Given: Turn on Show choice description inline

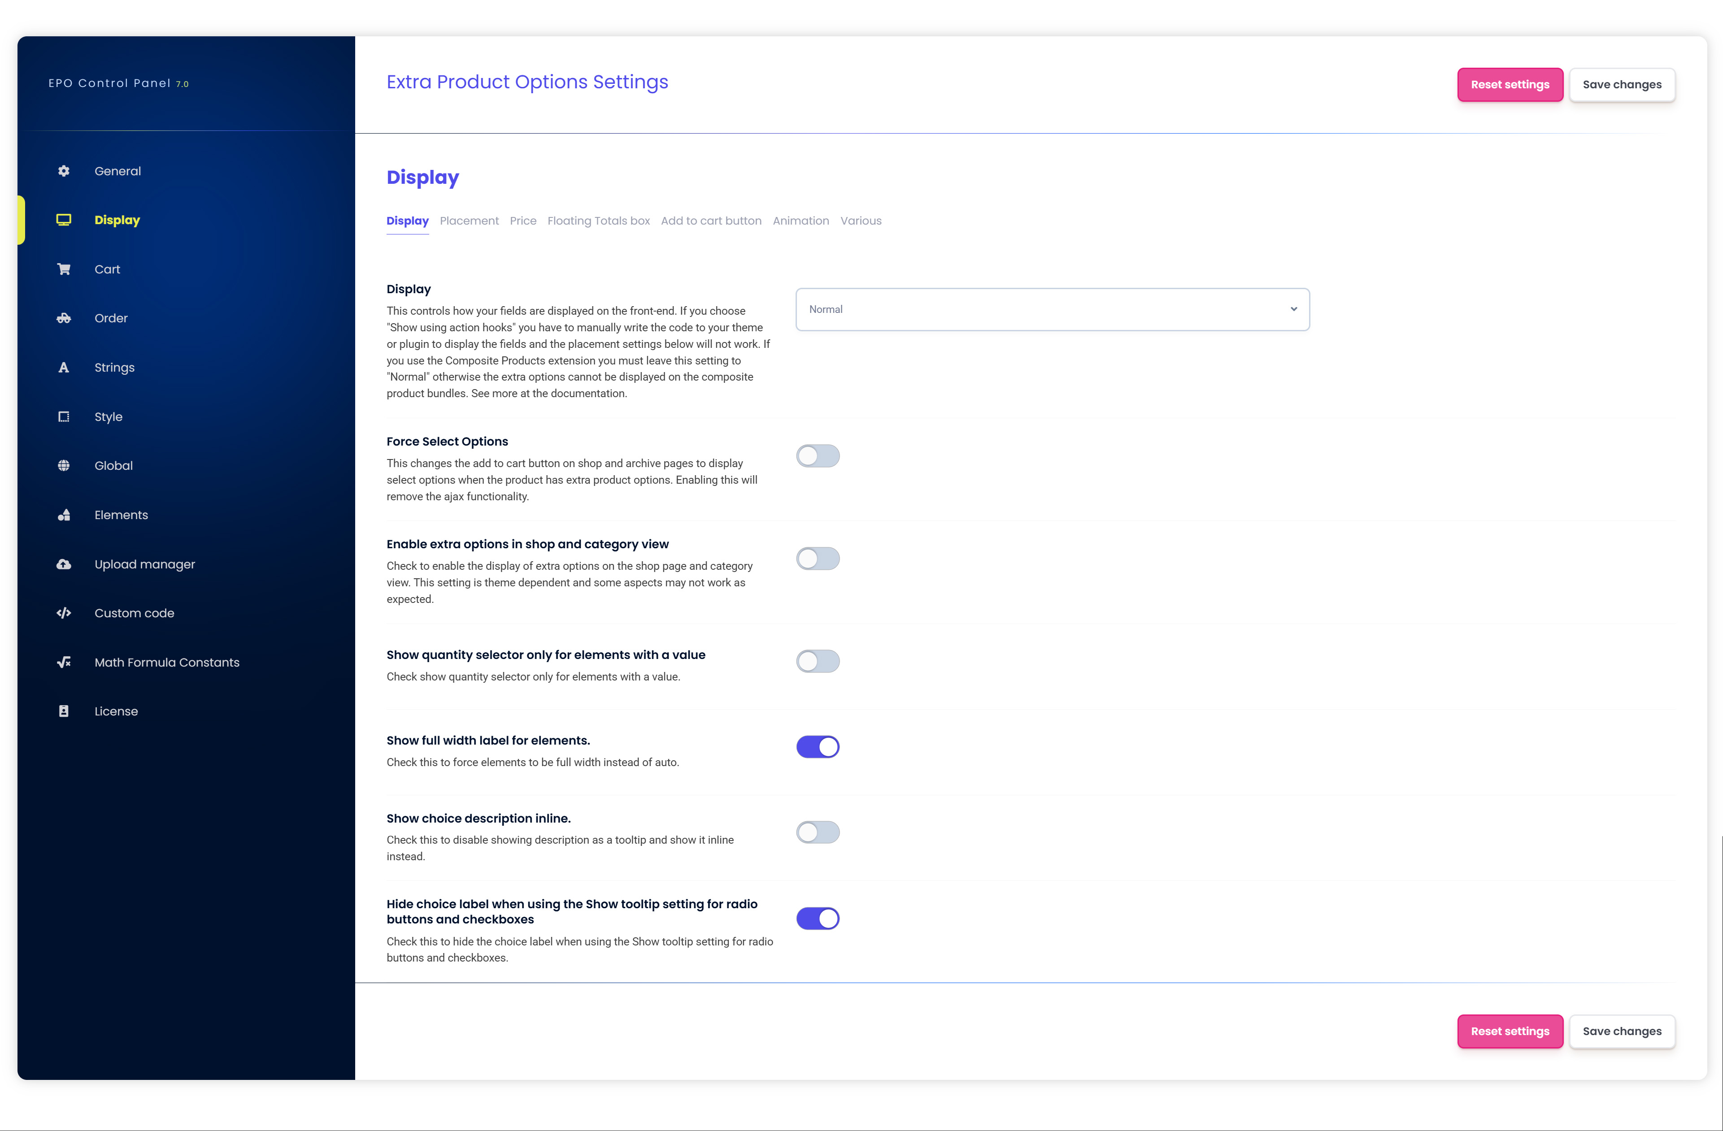Looking at the screenshot, I should (x=818, y=832).
